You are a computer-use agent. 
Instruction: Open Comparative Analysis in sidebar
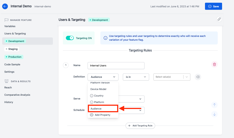click(17, 95)
